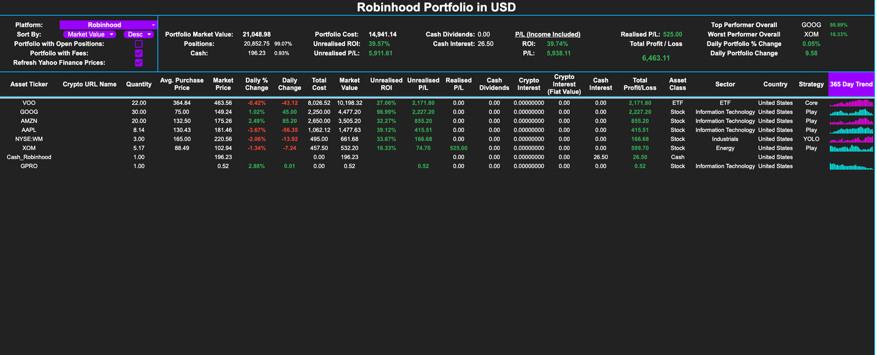The image size is (877, 355).
Task: Click the Energy sector cell
Action: [x=725, y=148]
